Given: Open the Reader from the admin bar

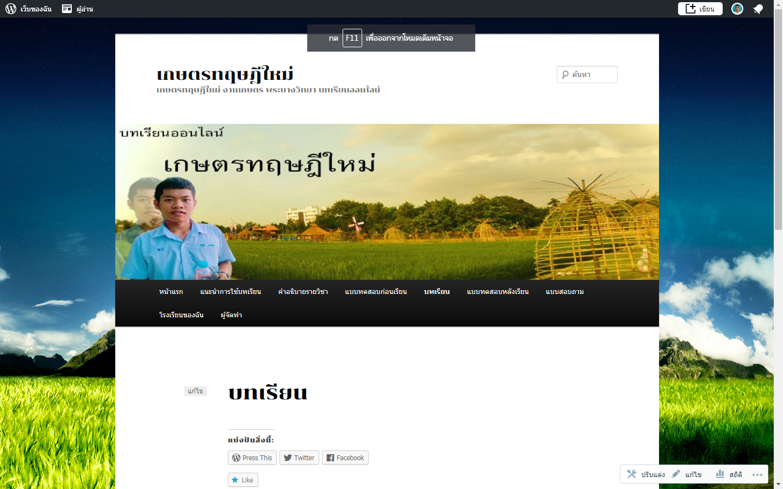Looking at the screenshot, I should pyautogui.click(x=78, y=9).
